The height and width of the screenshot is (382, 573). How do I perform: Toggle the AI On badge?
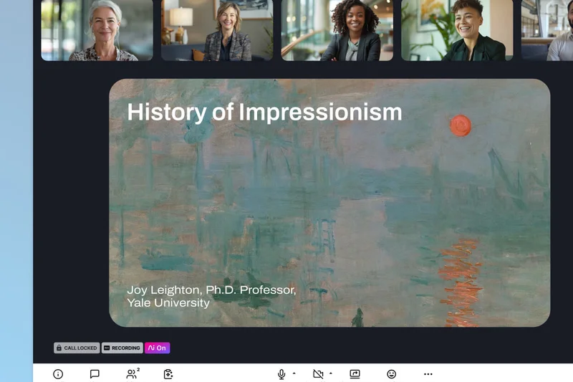[x=158, y=348]
